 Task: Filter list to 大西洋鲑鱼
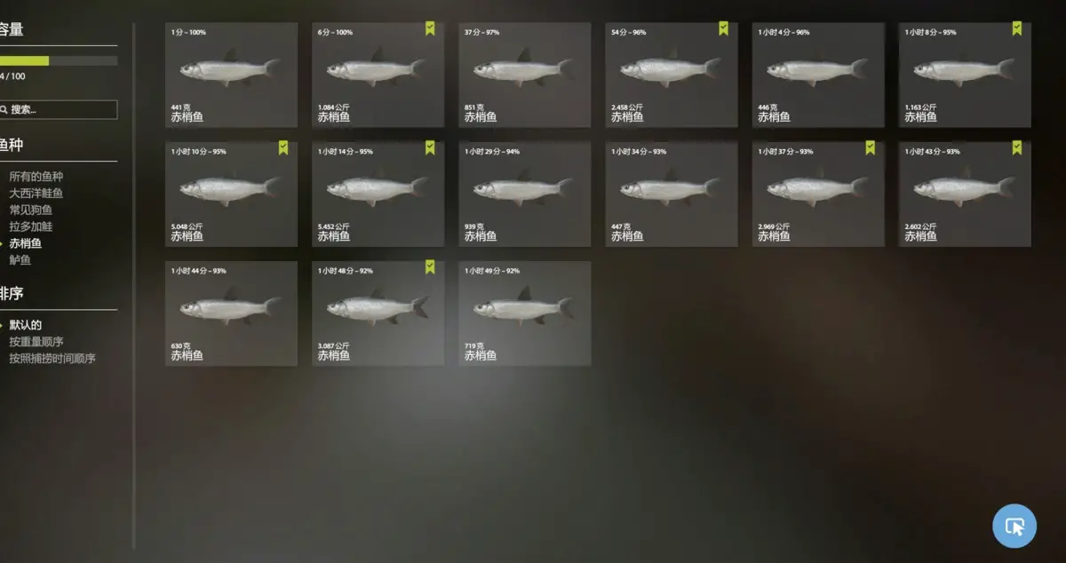(36, 193)
